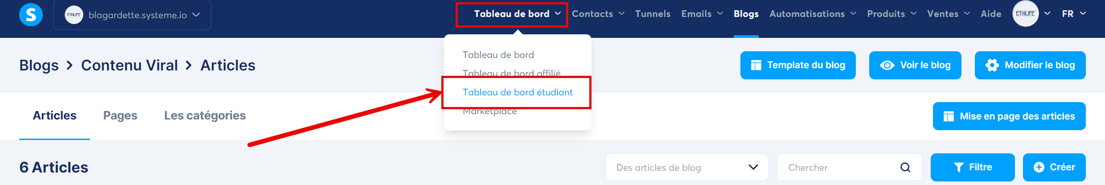Open the FR language selector
This screenshot has height=185, width=1105.
tap(1073, 14)
